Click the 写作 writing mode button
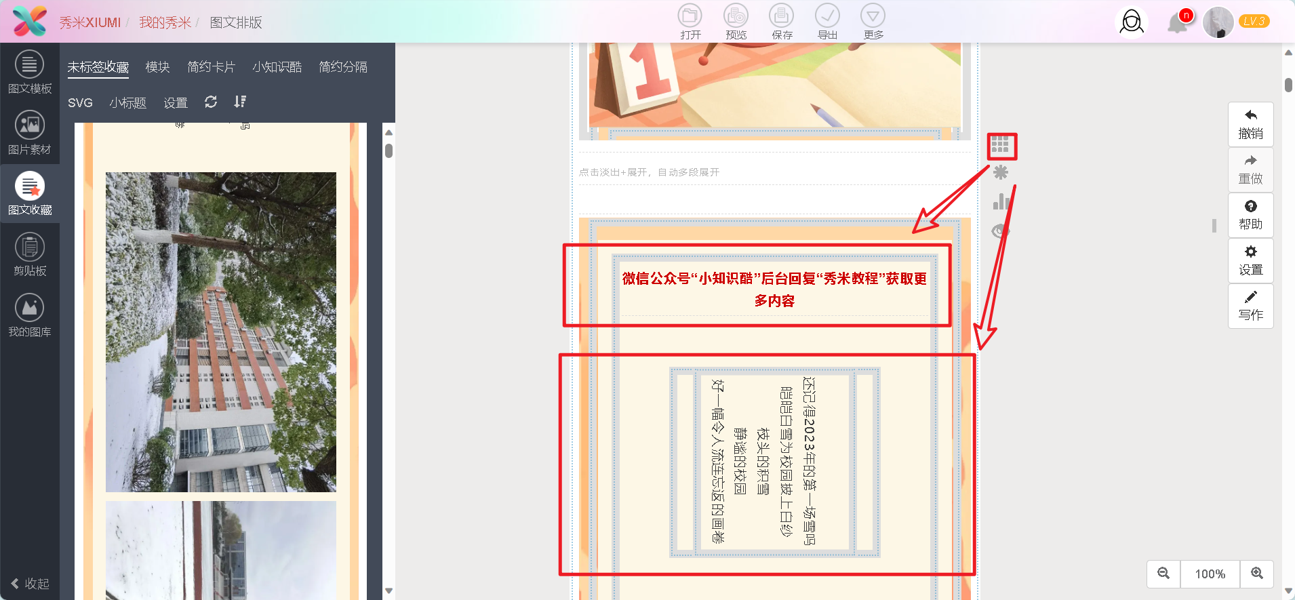Screen dimensions: 1295x600 pyautogui.click(x=1251, y=306)
